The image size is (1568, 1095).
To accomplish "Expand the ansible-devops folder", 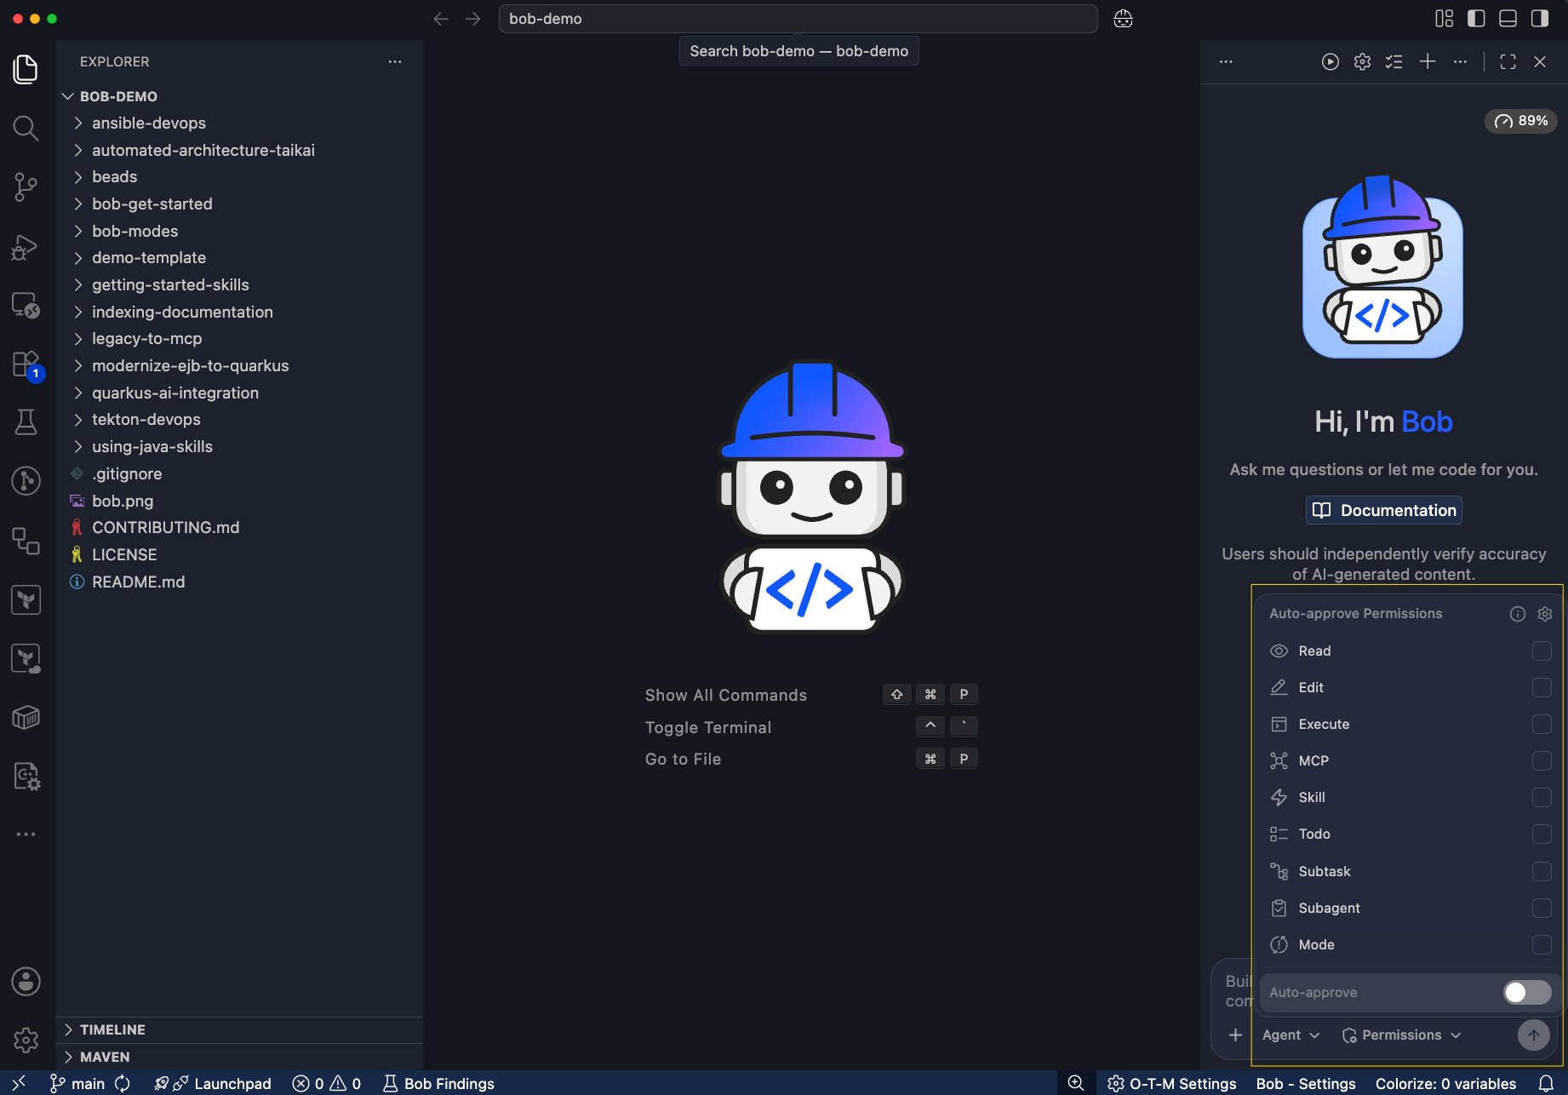I will [239, 123].
